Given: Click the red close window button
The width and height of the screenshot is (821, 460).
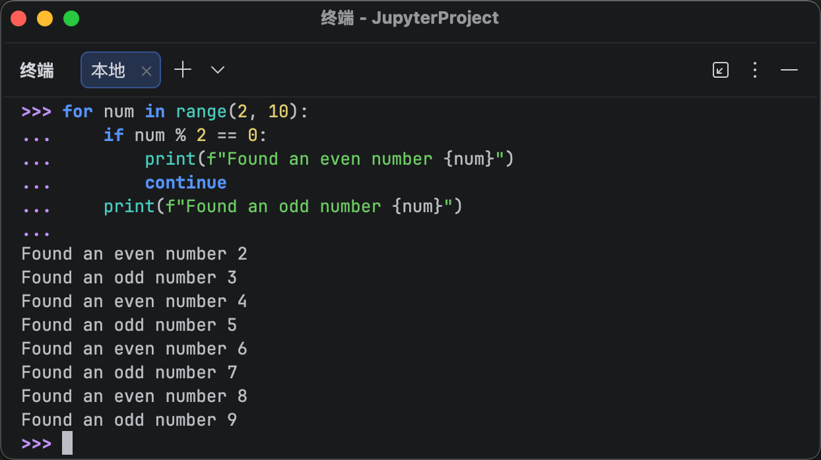Looking at the screenshot, I should coord(18,18).
